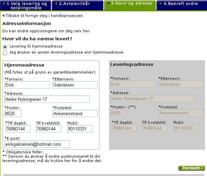The image size is (207, 176).
Task: Click Hjemmeadresse Mobil field 90110331
Action: [x=80, y=129]
